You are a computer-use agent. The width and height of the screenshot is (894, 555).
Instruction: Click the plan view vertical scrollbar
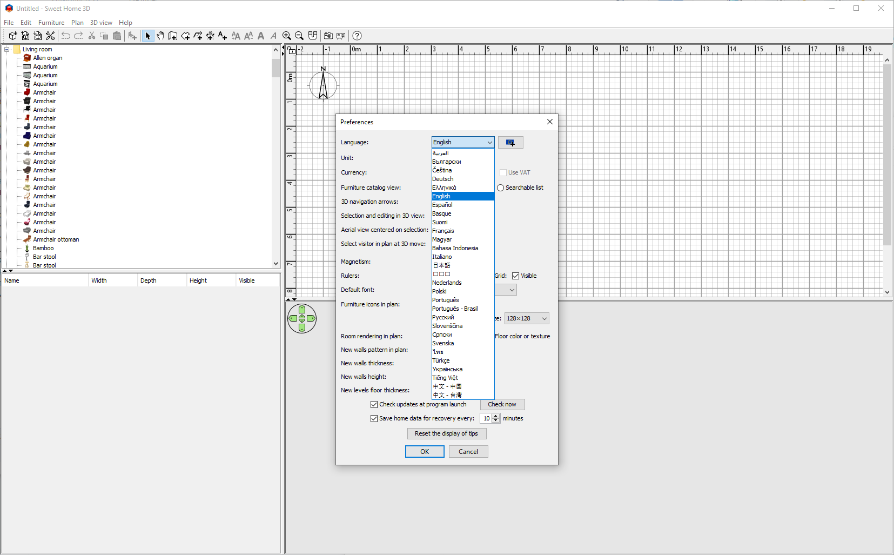click(x=887, y=176)
